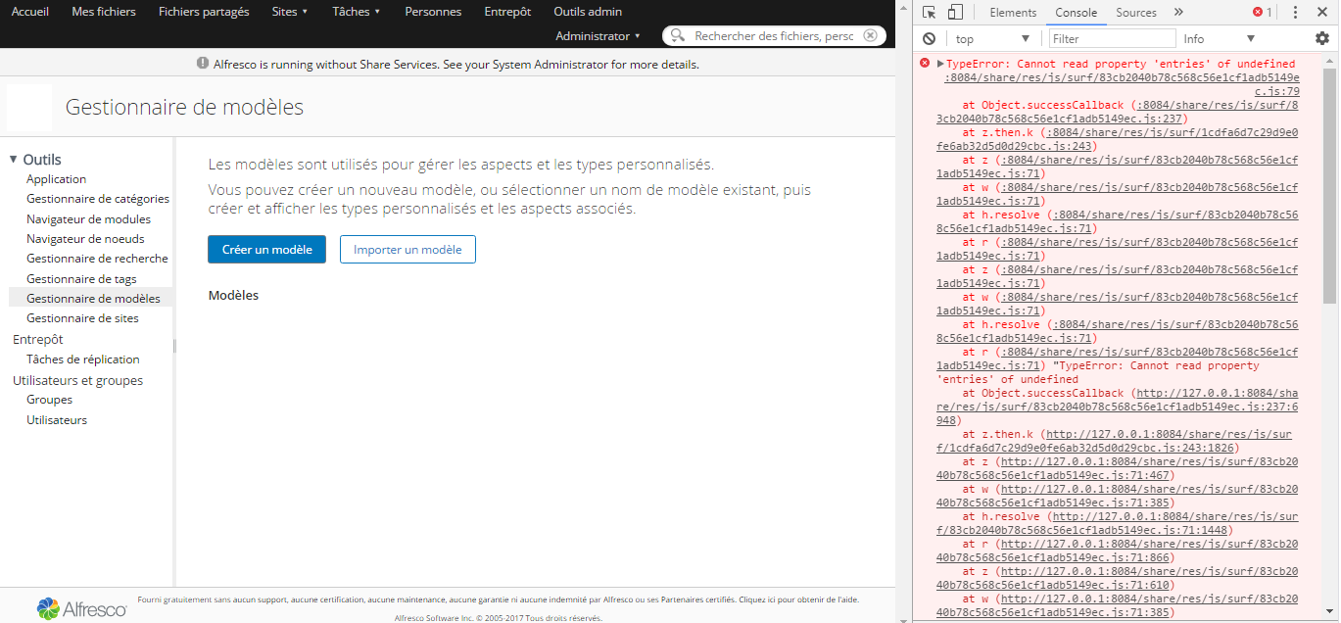Open Gestionnaire de catégories in the sidebar
This screenshot has height=623, width=1341.
tap(98, 199)
